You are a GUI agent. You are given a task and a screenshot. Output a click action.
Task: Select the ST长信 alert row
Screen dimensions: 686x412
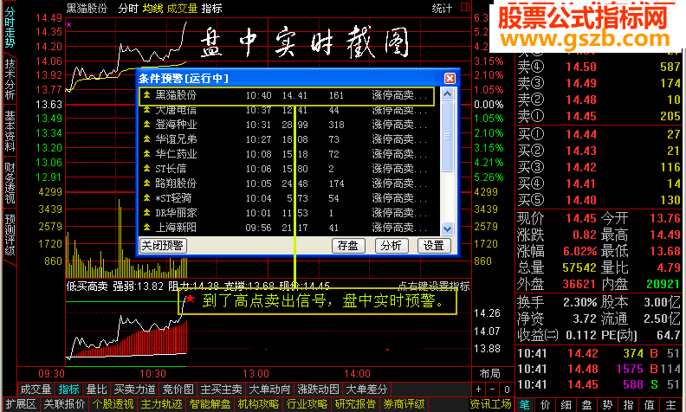289,169
